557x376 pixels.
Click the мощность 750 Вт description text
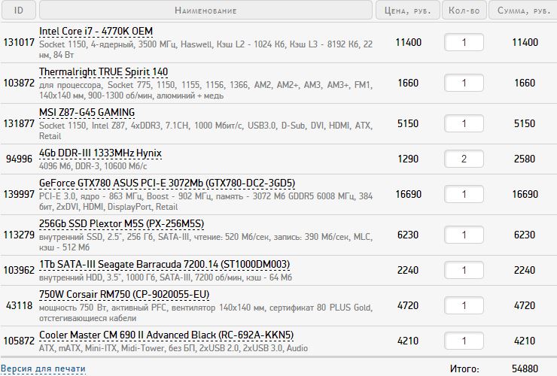(x=205, y=313)
